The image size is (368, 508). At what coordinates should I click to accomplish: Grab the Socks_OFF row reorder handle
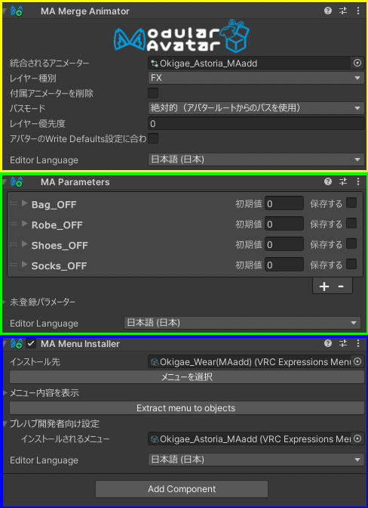tap(14, 265)
